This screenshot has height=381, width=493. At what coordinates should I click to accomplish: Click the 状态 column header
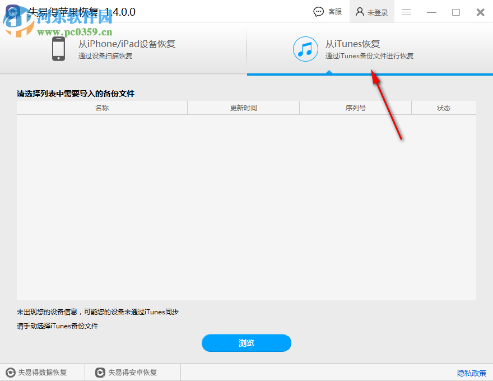(443, 107)
